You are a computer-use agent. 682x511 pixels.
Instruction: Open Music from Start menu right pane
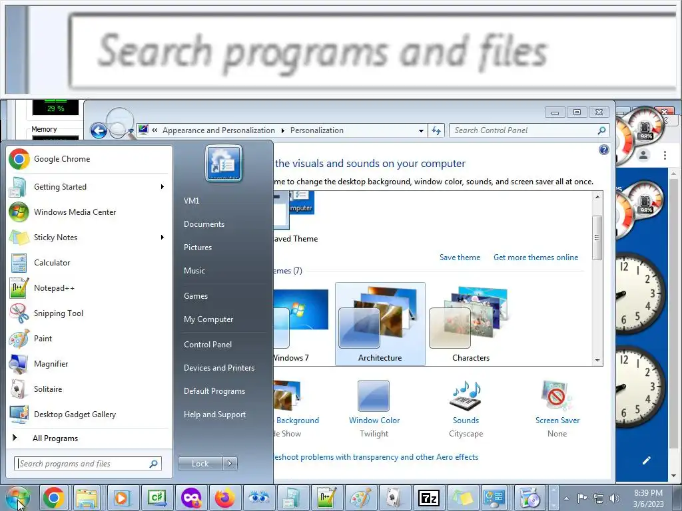[x=194, y=271]
